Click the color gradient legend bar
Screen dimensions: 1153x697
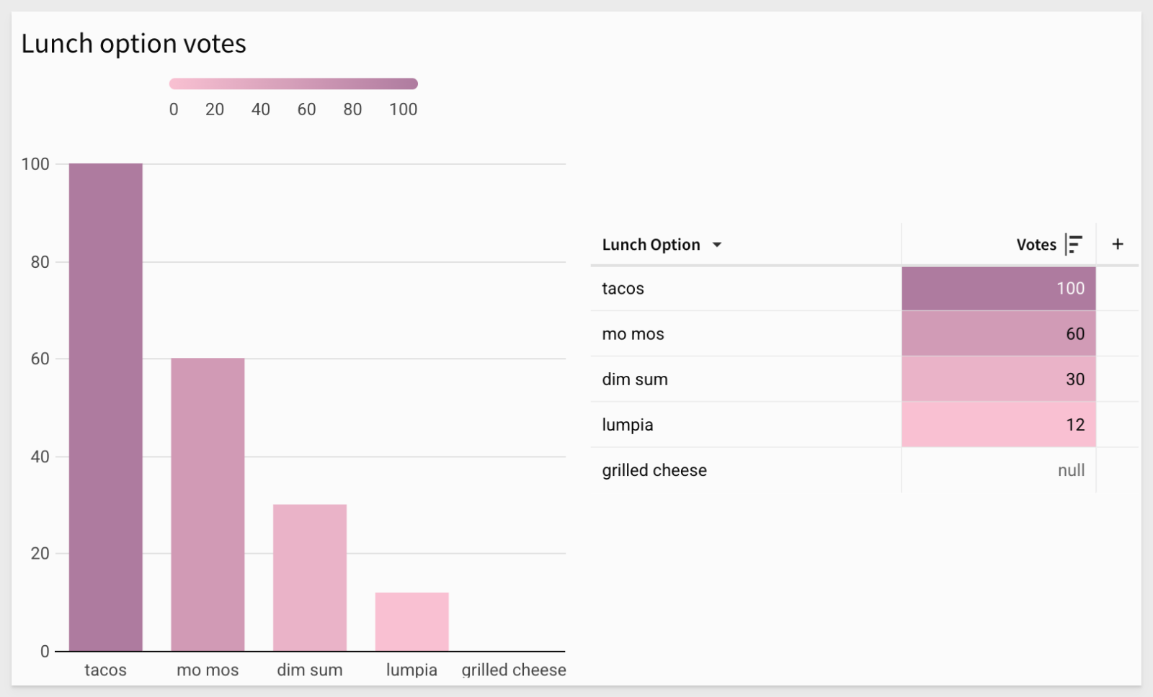click(293, 84)
